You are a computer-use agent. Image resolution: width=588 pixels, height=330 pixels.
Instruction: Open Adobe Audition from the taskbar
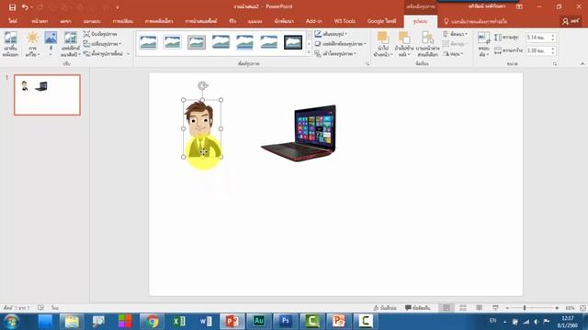259,321
